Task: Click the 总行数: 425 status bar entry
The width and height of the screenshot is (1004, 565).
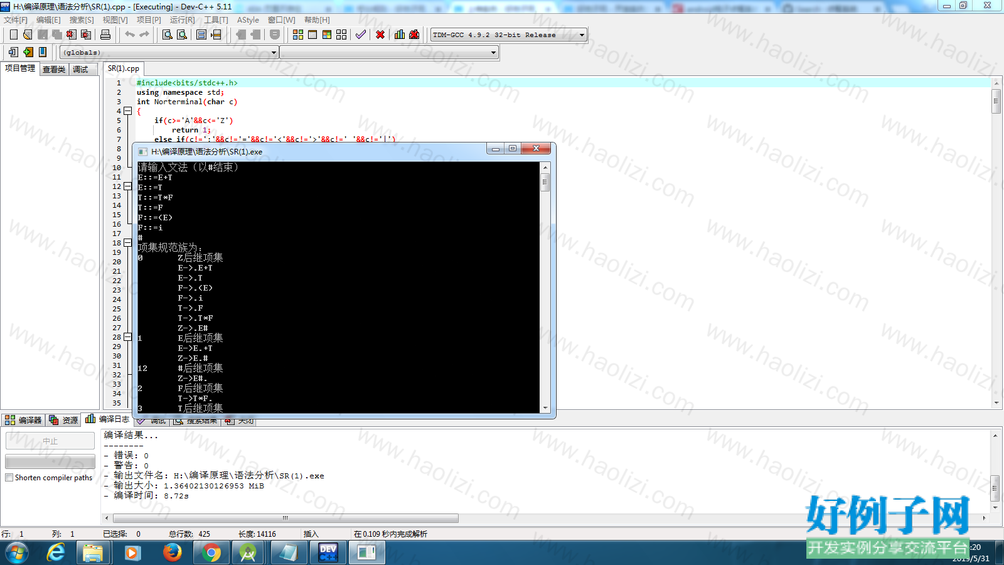Action: (190, 534)
